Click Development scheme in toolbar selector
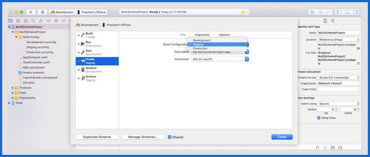The height and width of the screenshot is (157, 370). [x=62, y=12]
